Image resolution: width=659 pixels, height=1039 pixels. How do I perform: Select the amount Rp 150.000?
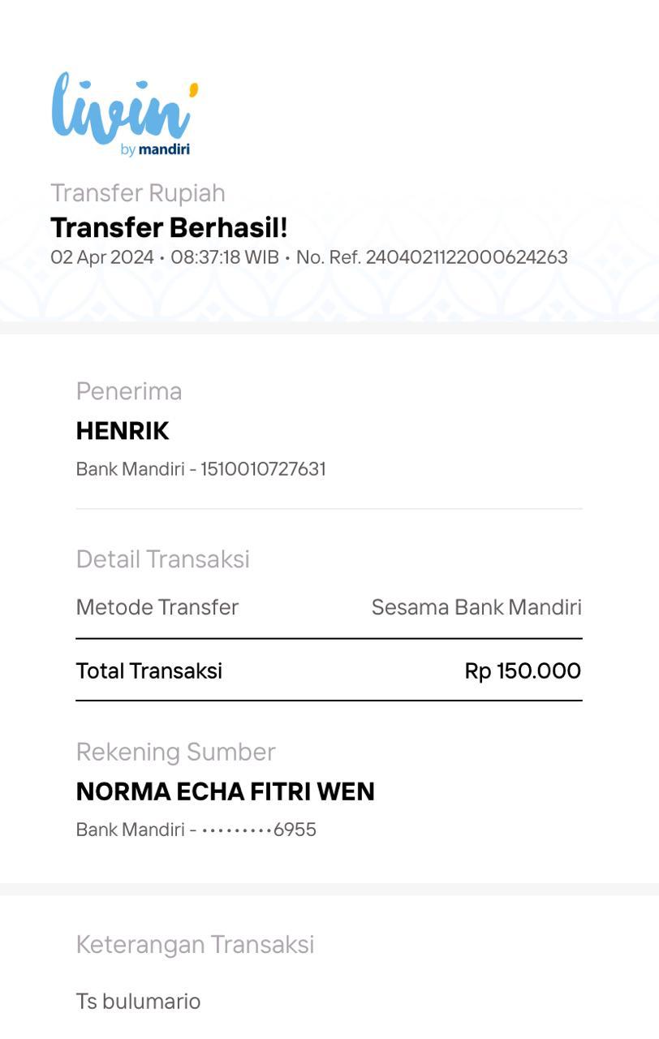pos(523,670)
